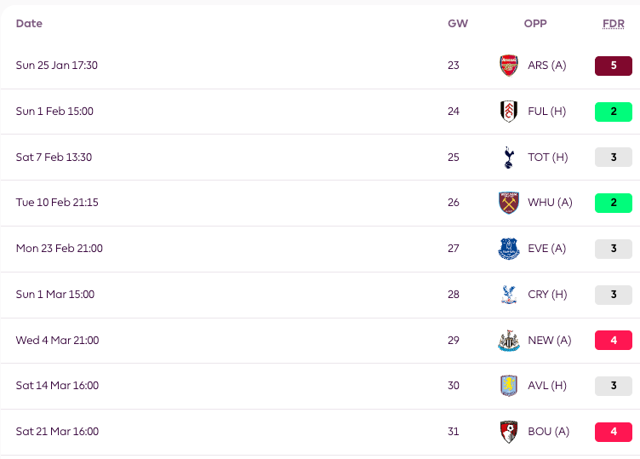This screenshot has height=459, width=640.
Task: Click the Tottenham club crest icon
Action: tap(508, 158)
